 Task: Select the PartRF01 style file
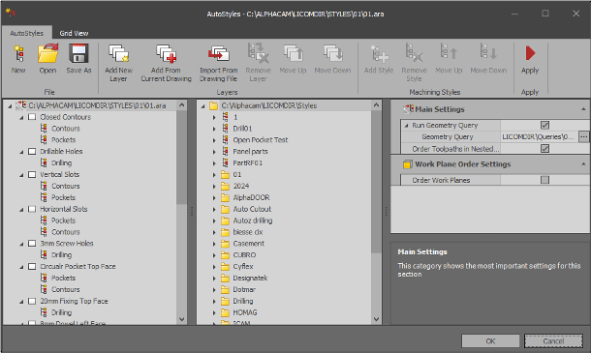(248, 162)
